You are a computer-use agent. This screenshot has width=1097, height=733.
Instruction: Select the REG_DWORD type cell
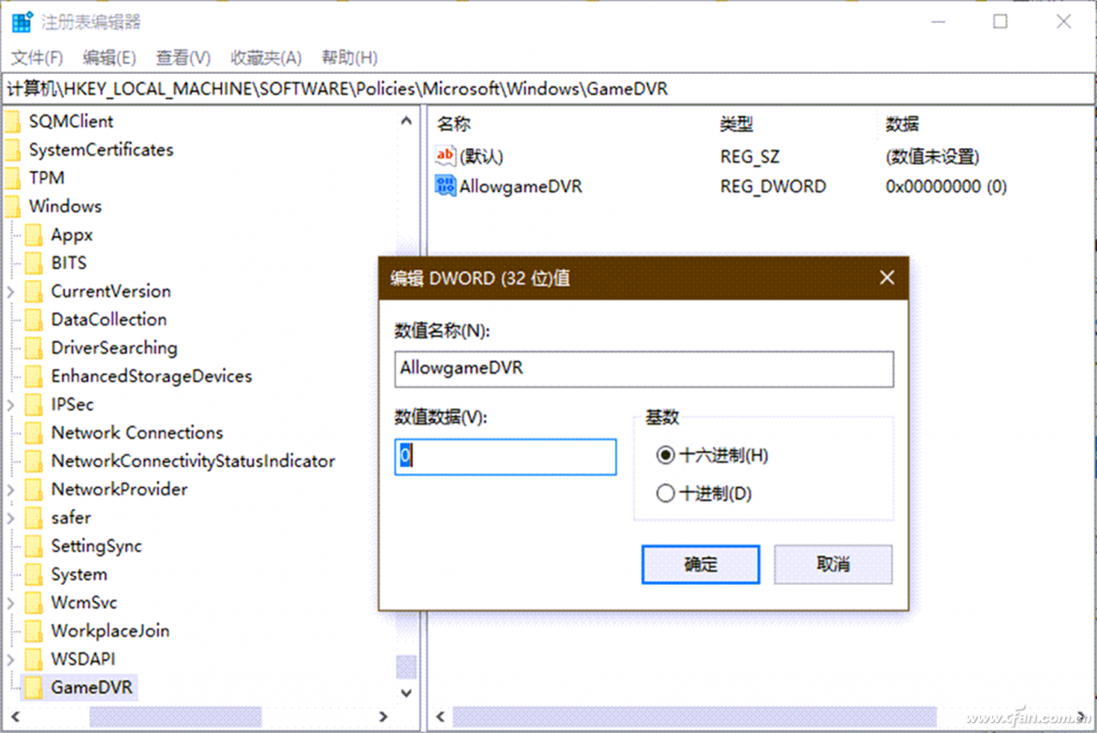772,186
